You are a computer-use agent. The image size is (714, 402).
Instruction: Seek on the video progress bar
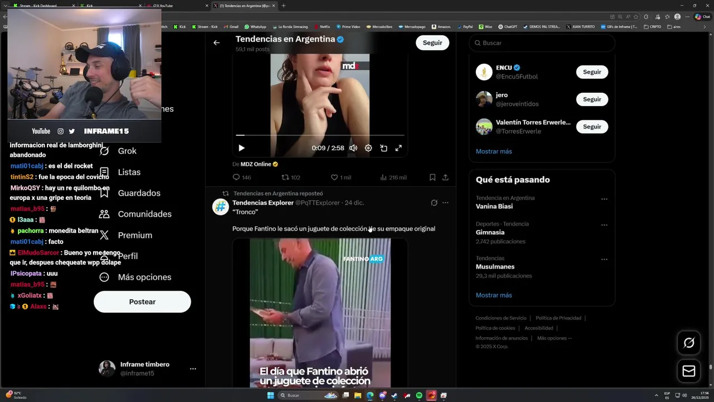tap(320, 135)
